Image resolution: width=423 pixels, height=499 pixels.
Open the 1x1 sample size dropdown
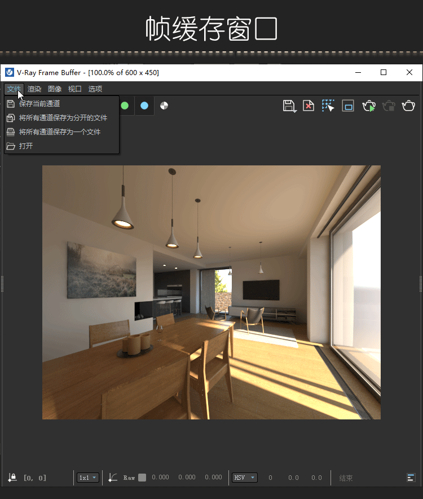(x=88, y=478)
